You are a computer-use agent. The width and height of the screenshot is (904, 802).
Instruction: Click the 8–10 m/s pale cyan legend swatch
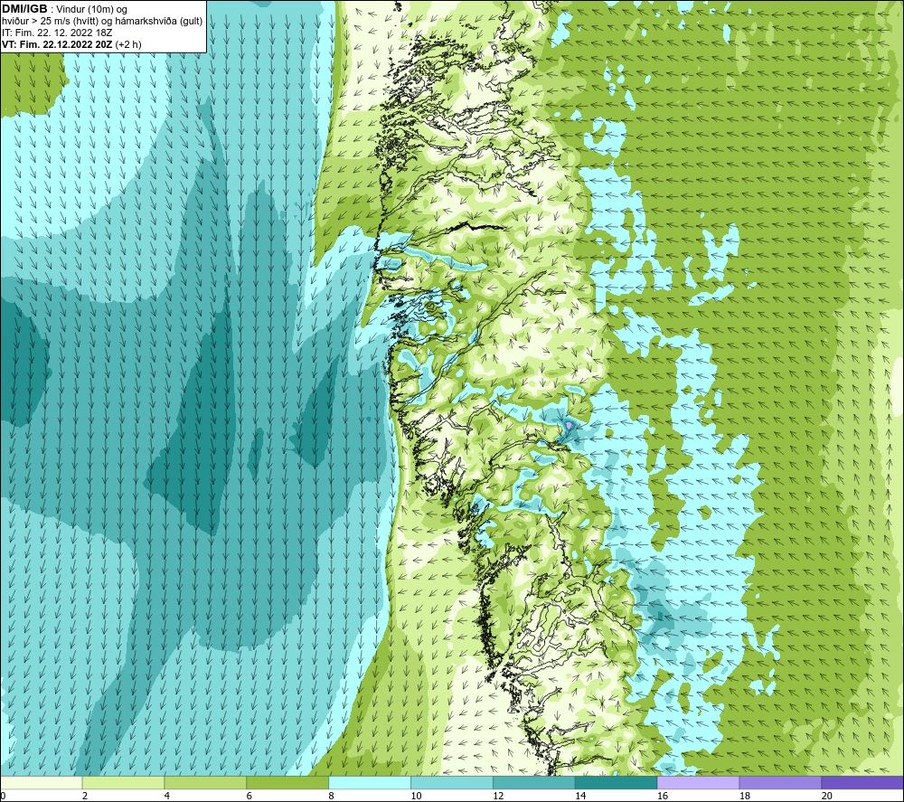[x=370, y=782]
